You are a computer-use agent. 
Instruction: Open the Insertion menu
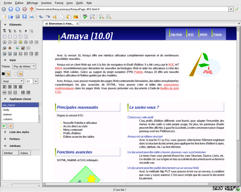pyautogui.click(x=46, y=3)
